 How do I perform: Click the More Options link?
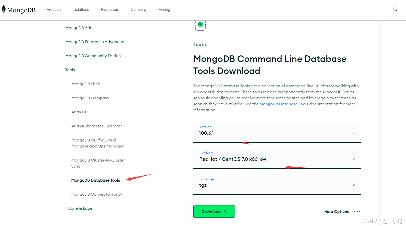coord(336,212)
